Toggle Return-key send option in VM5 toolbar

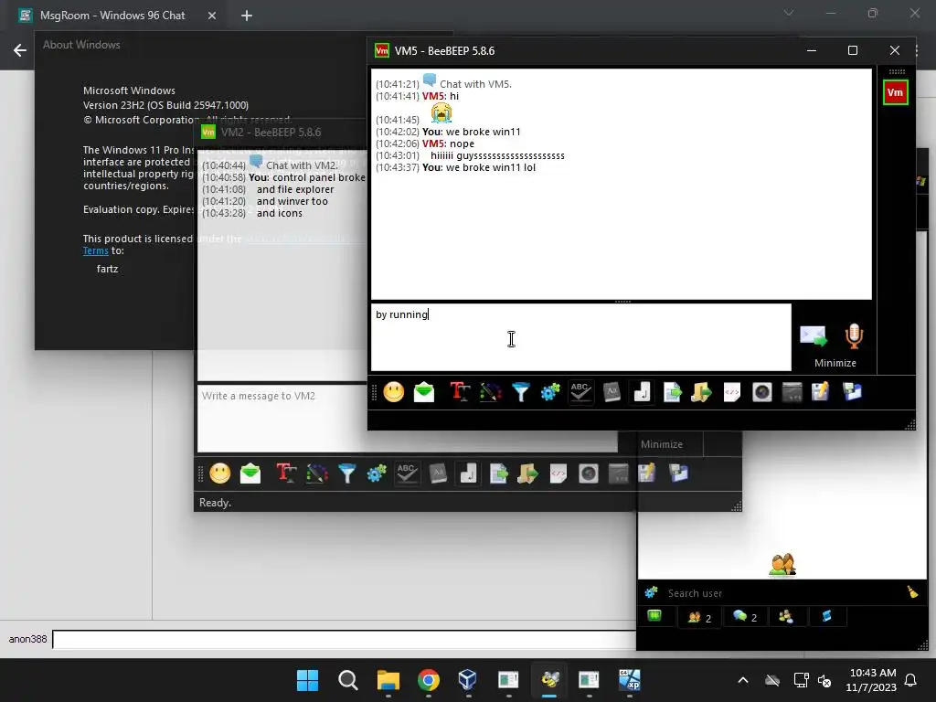click(642, 392)
